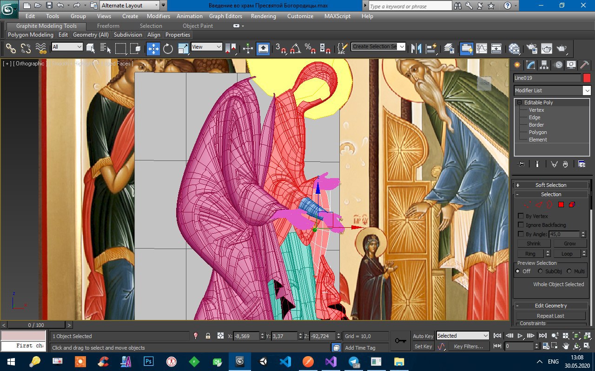Open the MAXScript menu
This screenshot has height=371, width=595.
(x=338, y=16)
